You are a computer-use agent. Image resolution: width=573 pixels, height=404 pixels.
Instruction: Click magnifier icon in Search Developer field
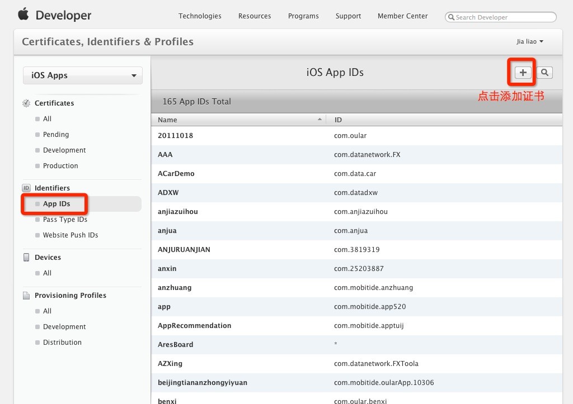tap(452, 17)
